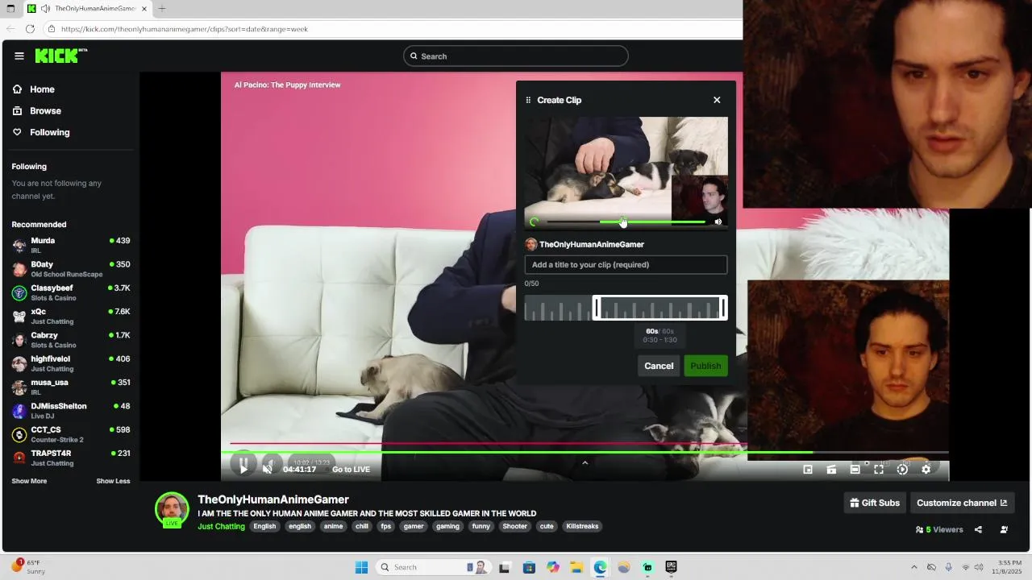The width and height of the screenshot is (1032, 580).
Task: Select the fps tag
Action: pos(386,527)
